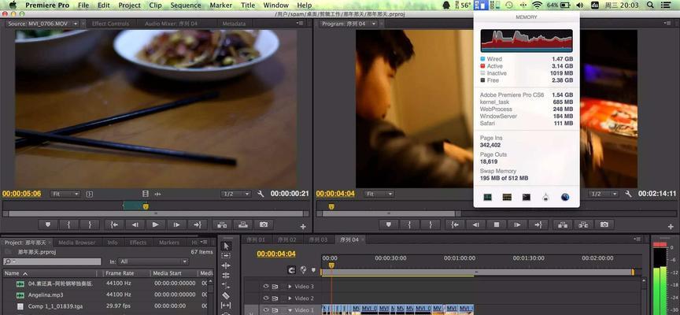Click the Source monitor playhead marker

pyautogui.click(x=146, y=207)
